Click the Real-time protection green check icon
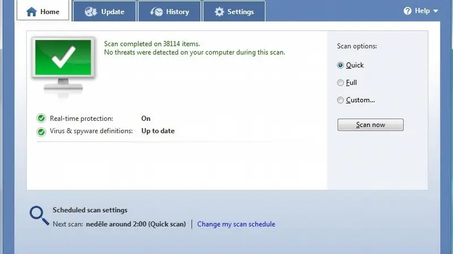The width and height of the screenshot is (453, 254). tap(41, 118)
